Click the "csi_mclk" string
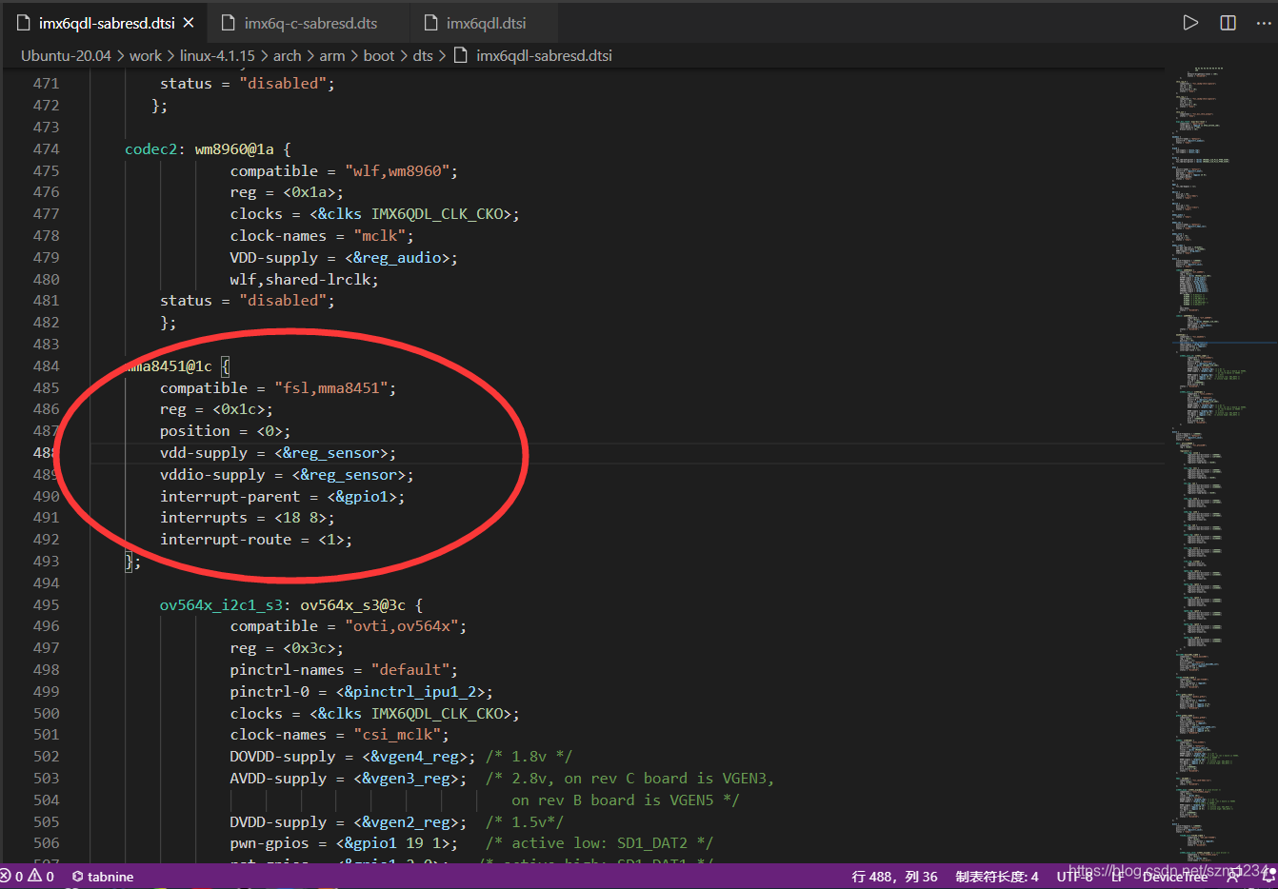The height and width of the screenshot is (889, 1278). click(397, 735)
